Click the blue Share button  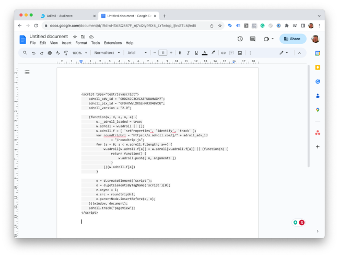point(293,39)
